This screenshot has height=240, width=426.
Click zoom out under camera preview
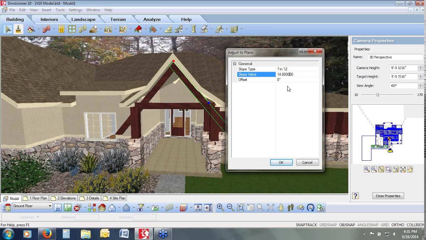(374, 169)
